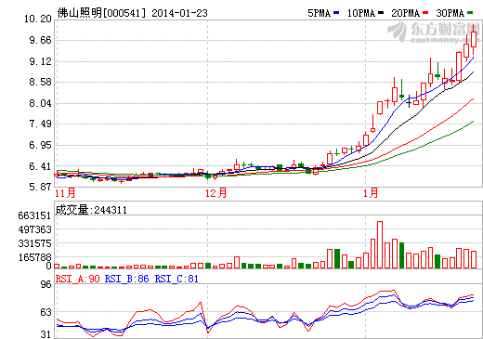Screen dimensions: 483x339
Task: Click the 6.95 price axis label
Action: [x=40, y=145]
